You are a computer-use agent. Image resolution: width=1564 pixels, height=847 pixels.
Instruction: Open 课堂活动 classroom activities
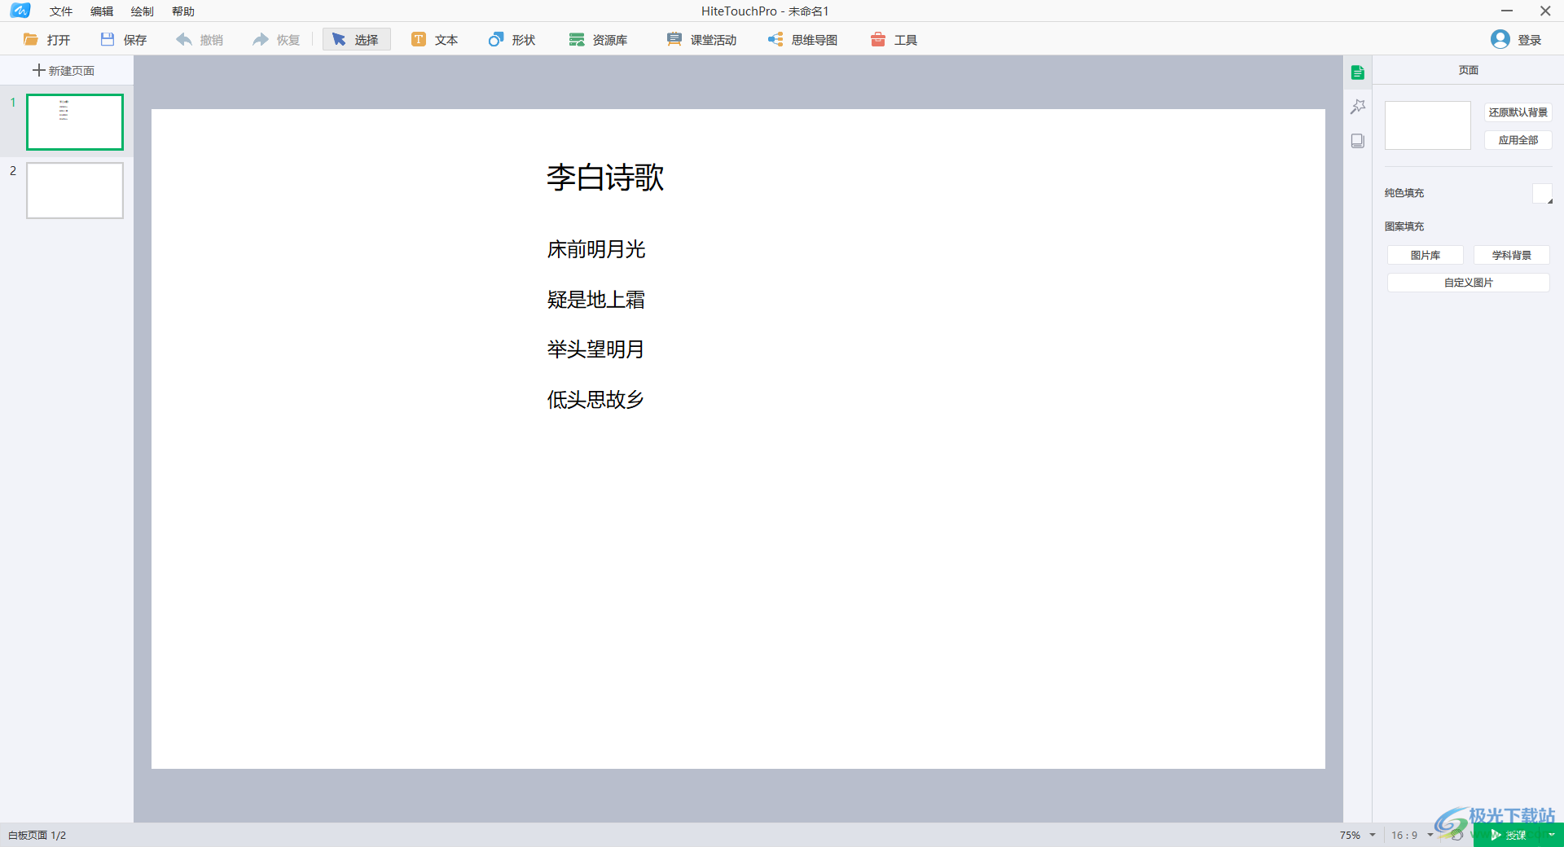coord(701,39)
